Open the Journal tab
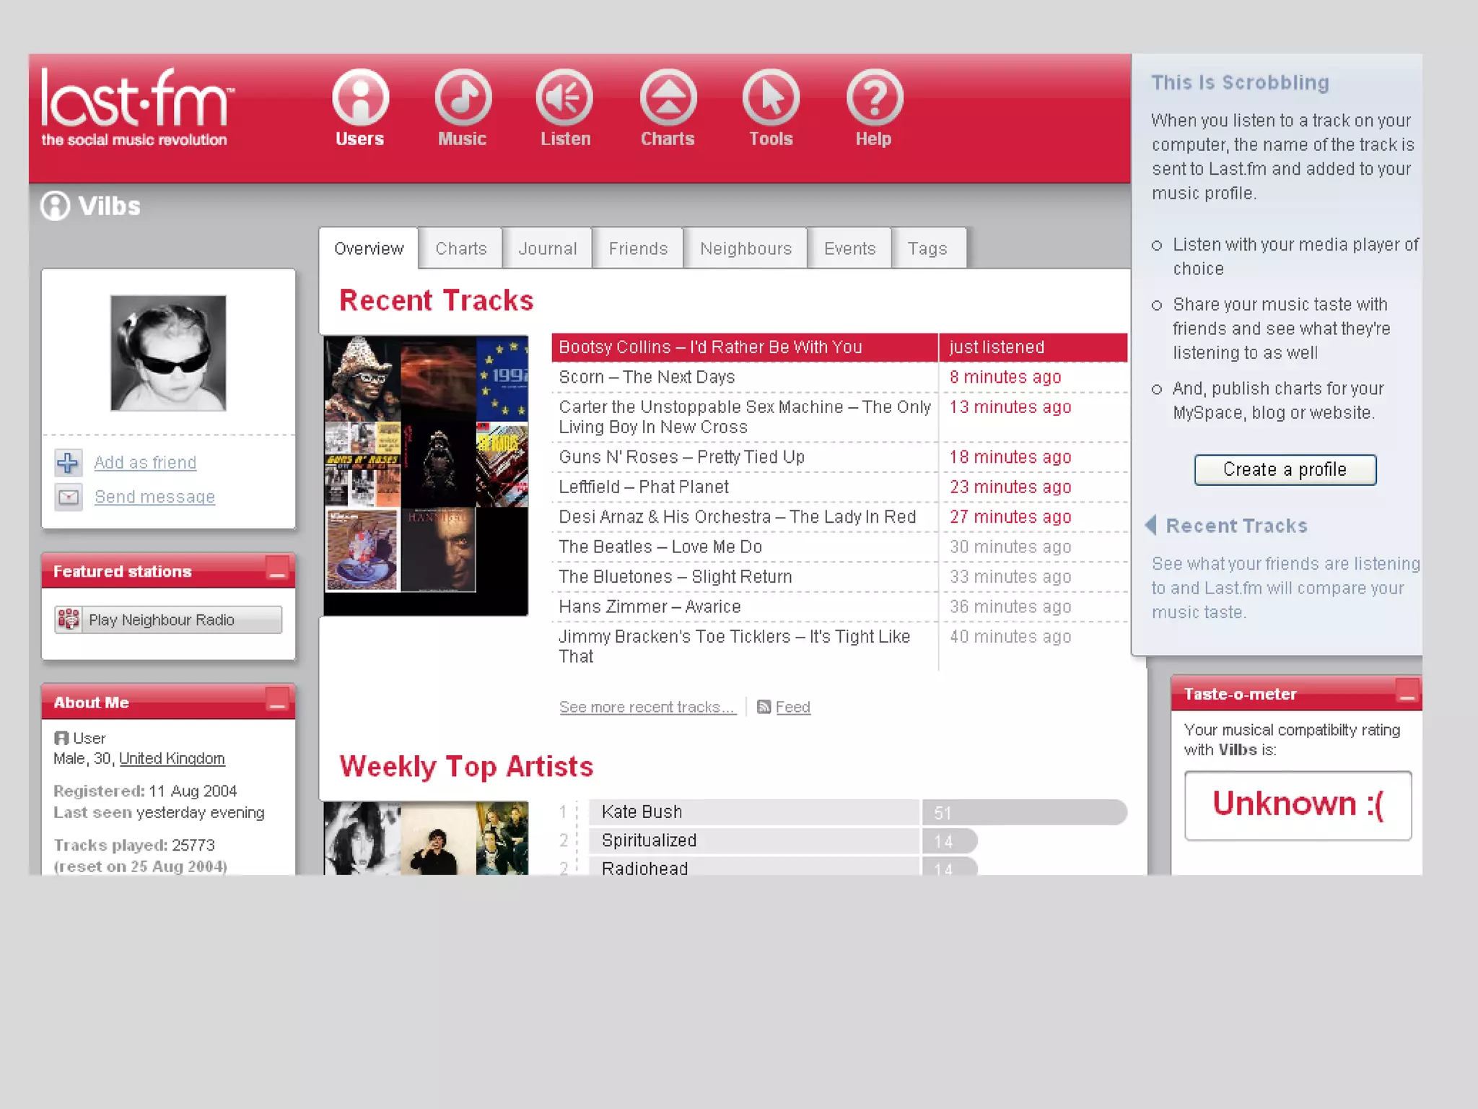The height and width of the screenshot is (1109, 1478). tap(547, 248)
